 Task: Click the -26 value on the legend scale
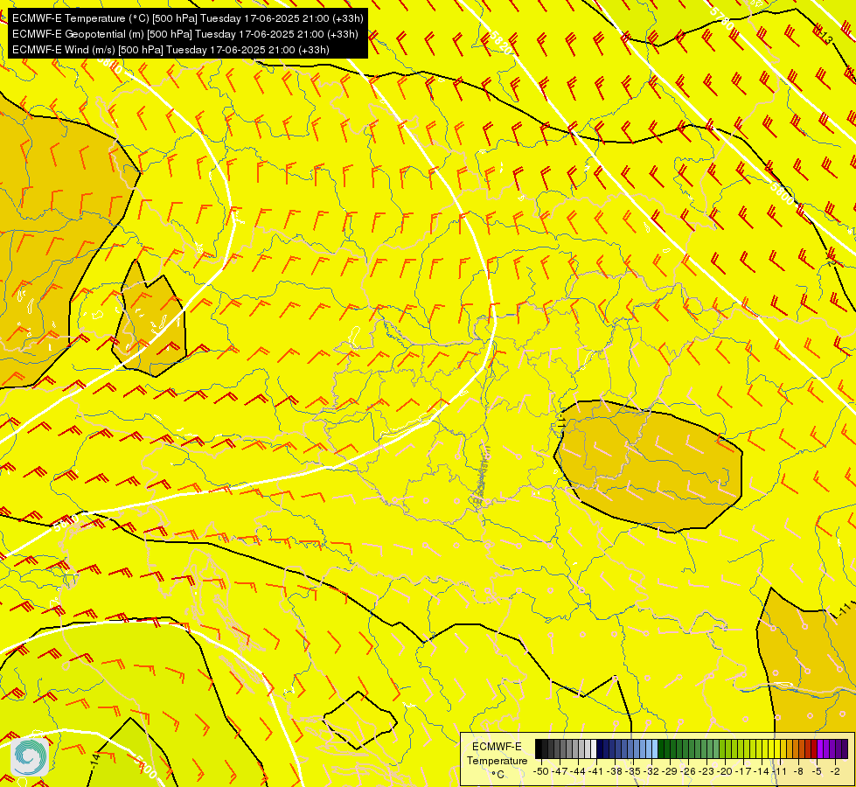click(688, 772)
